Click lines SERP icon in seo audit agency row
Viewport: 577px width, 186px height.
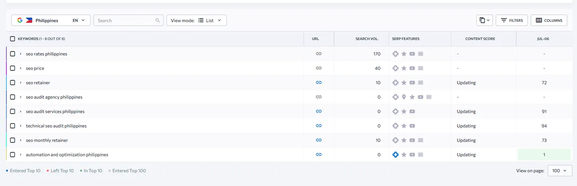429,97
